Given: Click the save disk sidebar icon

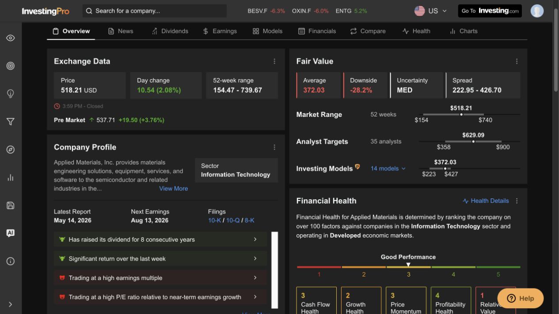Looking at the screenshot, I should click(x=10, y=206).
